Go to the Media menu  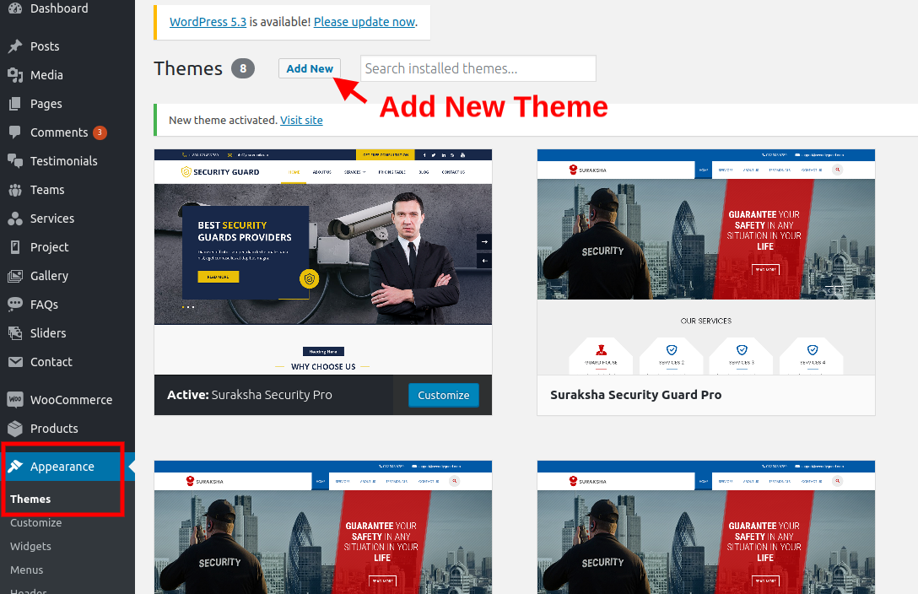[x=47, y=75]
